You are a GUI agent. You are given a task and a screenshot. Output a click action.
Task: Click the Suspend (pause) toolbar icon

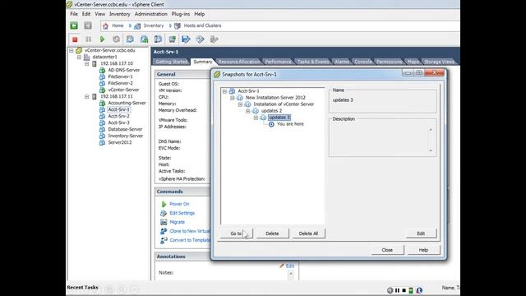point(88,39)
